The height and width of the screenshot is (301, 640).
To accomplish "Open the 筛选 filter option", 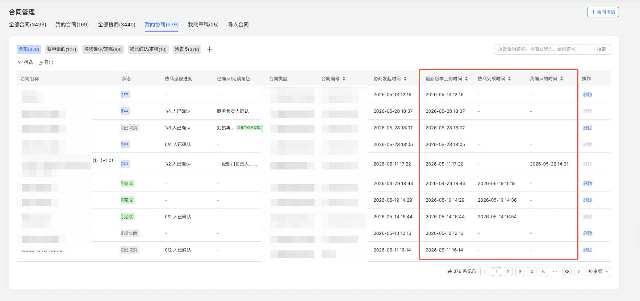I will pyautogui.click(x=26, y=63).
